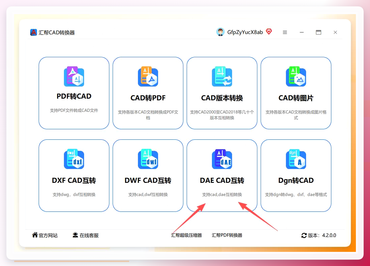This screenshot has width=370, height=266.
Task: Close the 汇帮CAD转换器 window
Action: 335,32
